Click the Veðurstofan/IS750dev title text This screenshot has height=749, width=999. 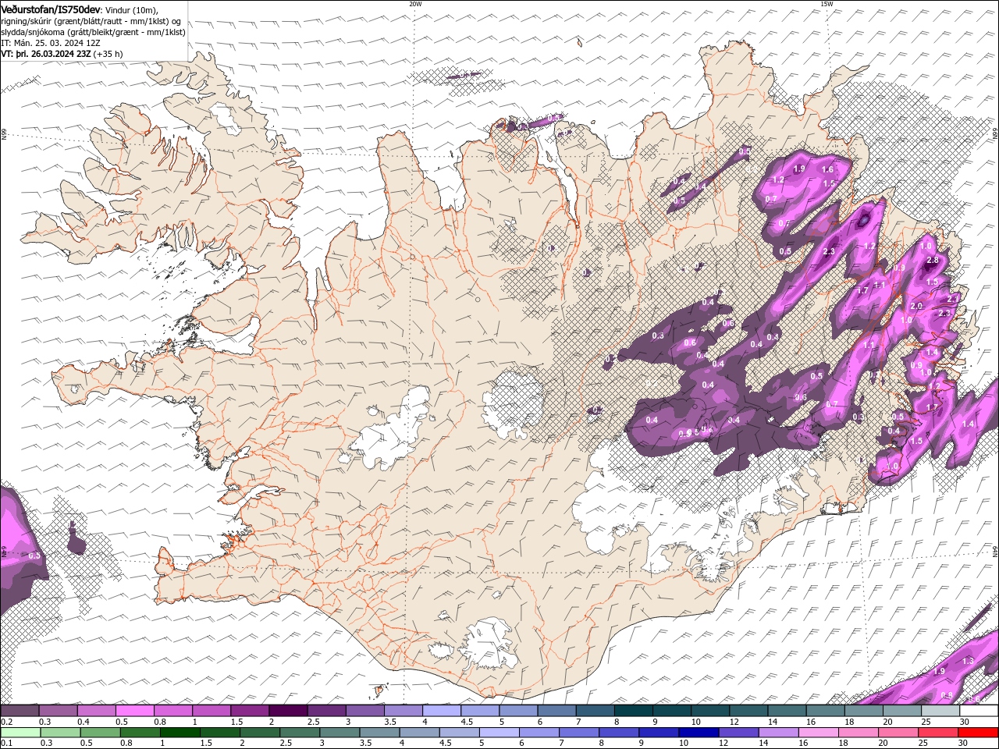pos(51,9)
